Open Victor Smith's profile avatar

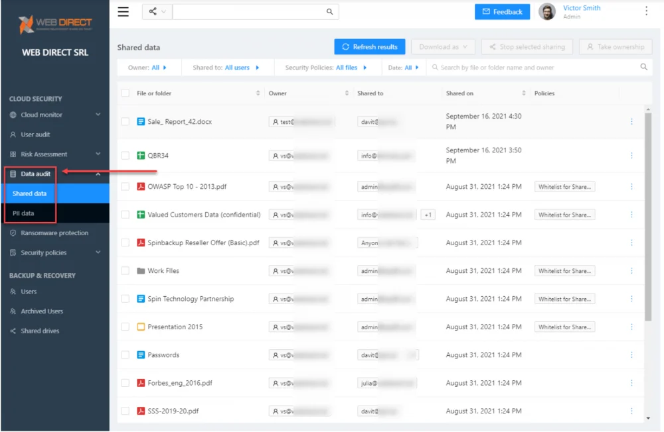pyautogui.click(x=547, y=12)
